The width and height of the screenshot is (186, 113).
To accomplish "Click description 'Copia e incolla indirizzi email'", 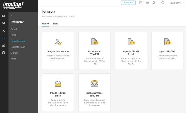I will click(x=58, y=103).
